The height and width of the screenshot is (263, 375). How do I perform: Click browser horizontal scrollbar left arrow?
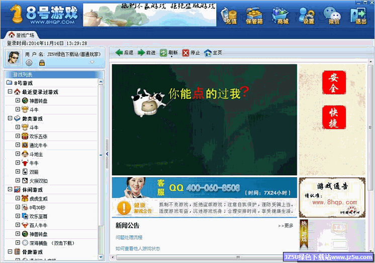[x=113, y=257]
